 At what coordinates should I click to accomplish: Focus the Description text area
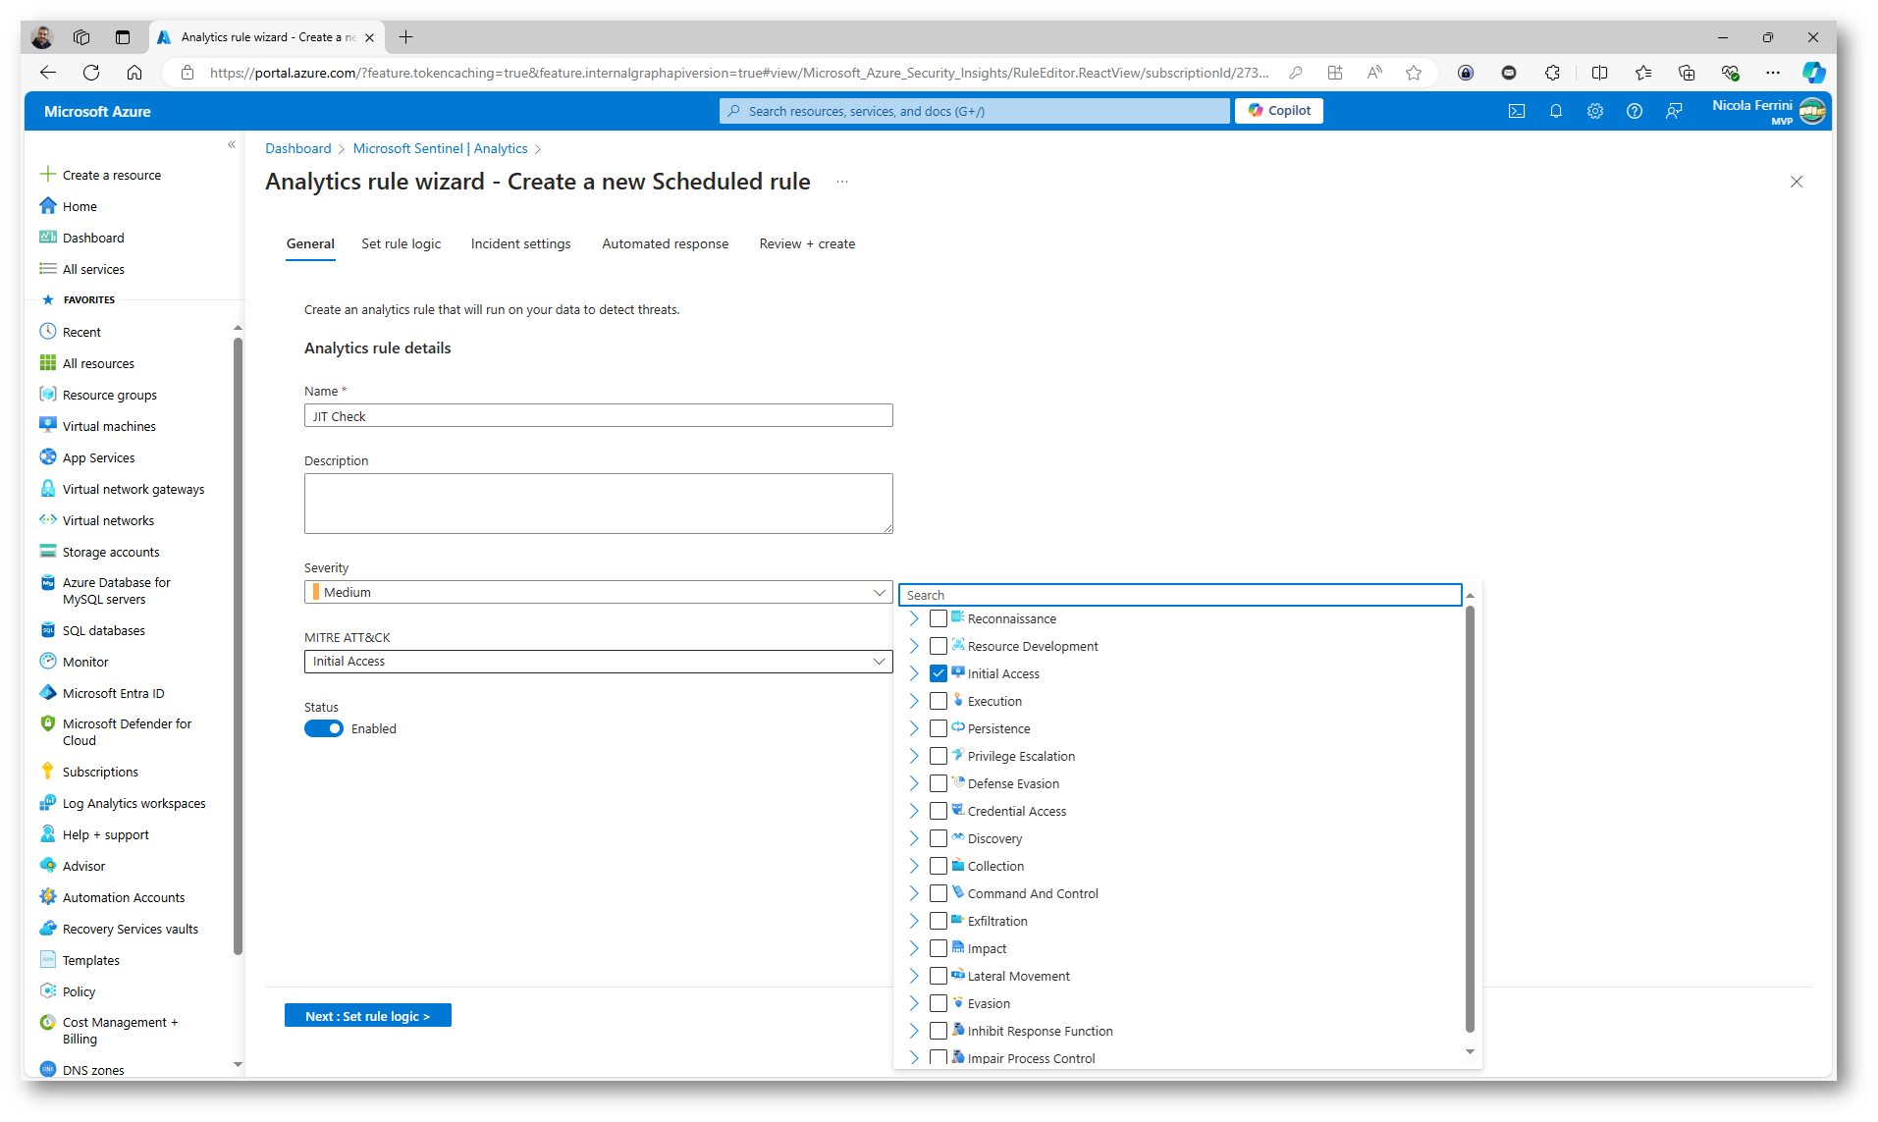pos(598,504)
